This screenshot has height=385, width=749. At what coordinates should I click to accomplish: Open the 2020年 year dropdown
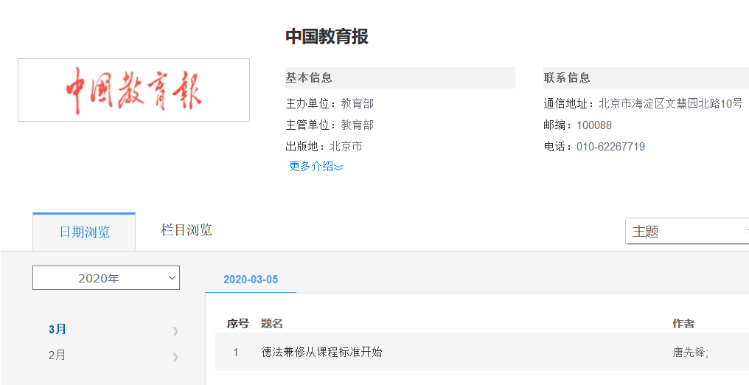coord(106,278)
